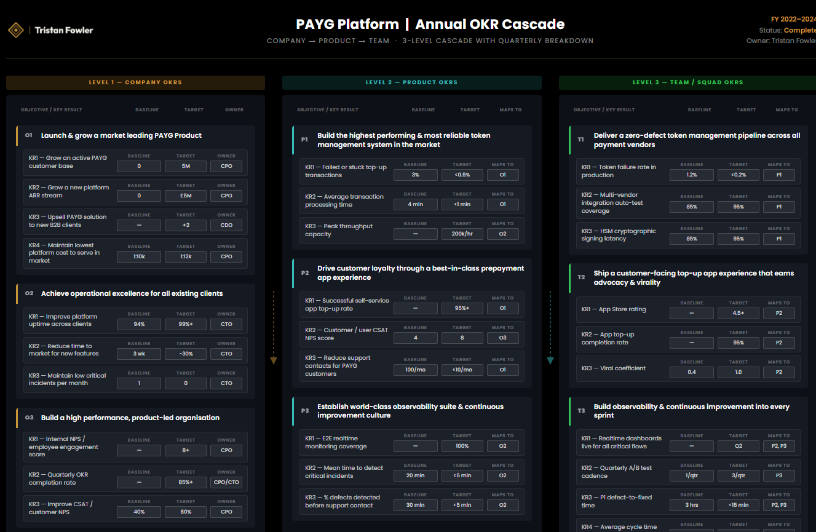Screen dimensions: 816x532
Task: Select the LEVEL 3 — TEAM / SQUAD OKRS header
Action: point(687,82)
